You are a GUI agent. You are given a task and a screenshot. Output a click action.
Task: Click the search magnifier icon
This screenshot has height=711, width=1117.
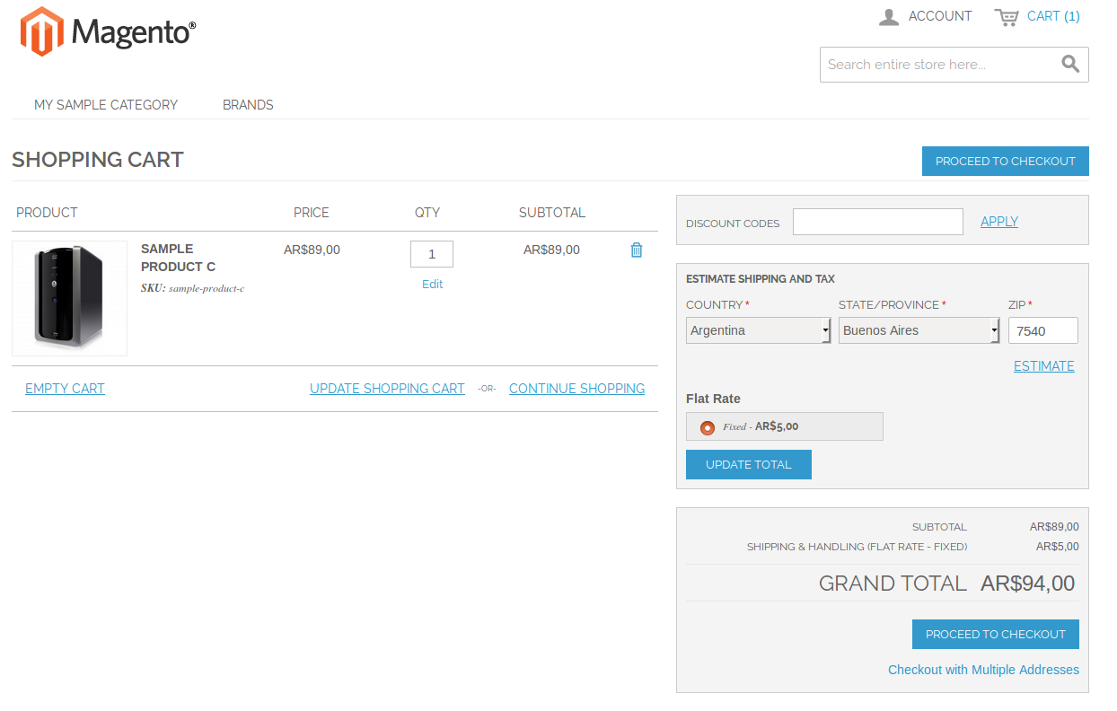coord(1069,64)
